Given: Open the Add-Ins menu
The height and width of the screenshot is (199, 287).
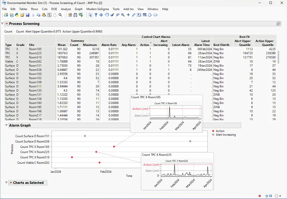Looking at the screenshot, I should (129, 9).
